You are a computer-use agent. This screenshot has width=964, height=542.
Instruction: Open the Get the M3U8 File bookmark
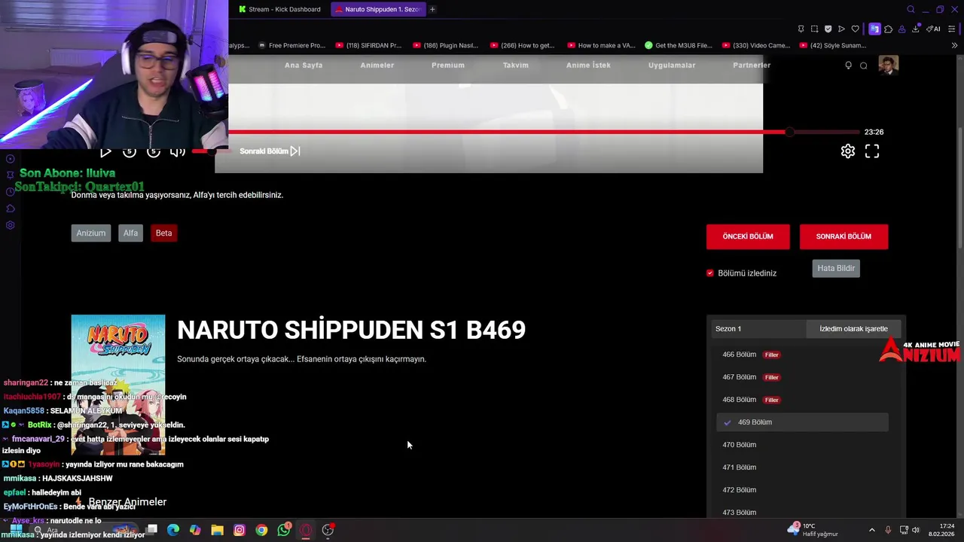(x=678, y=45)
